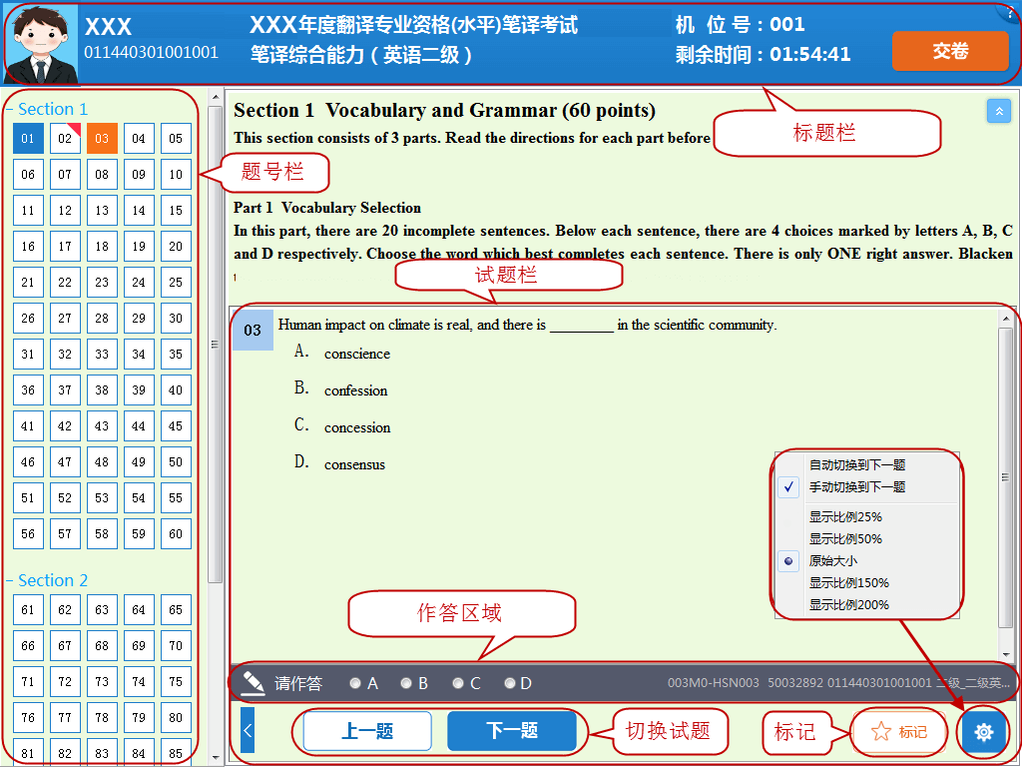Jump to question 61 in Section 2
The height and width of the screenshot is (767, 1022).
click(x=28, y=610)
